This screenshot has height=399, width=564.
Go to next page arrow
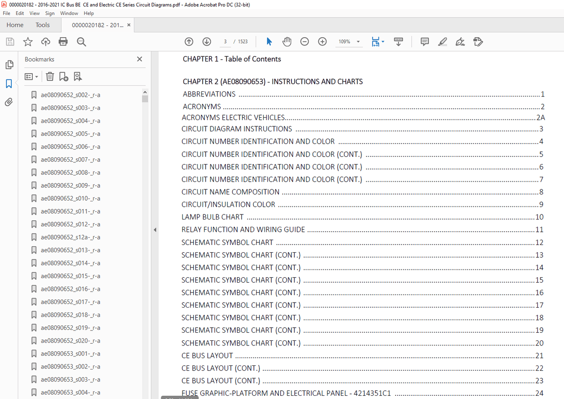tap(206, 42)
